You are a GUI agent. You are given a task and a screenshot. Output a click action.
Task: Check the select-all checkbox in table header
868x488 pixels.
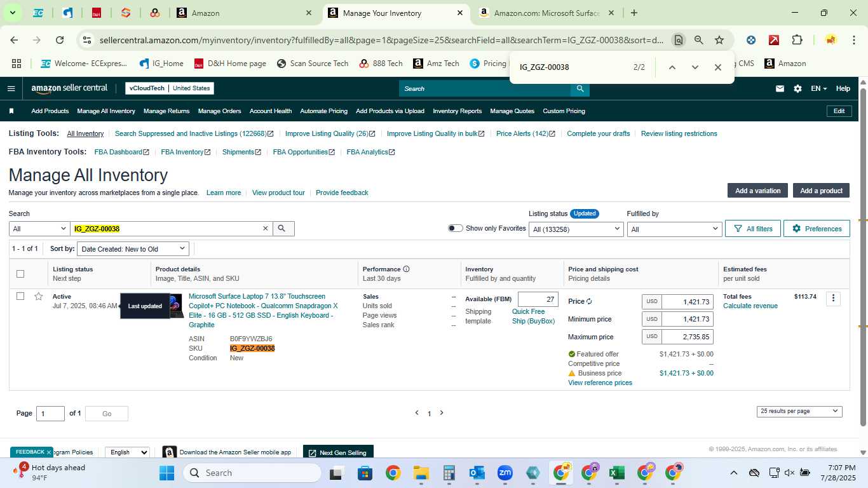pos(20,274)
